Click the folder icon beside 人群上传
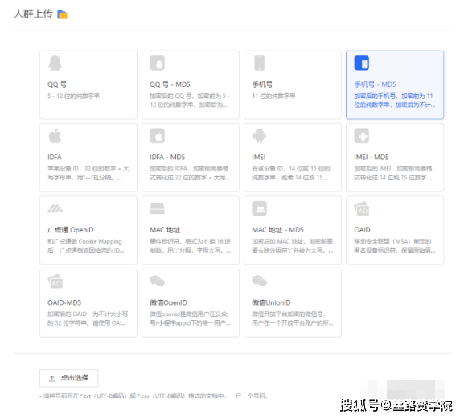This screenshot has width=464, height=419. coord(63,14)
